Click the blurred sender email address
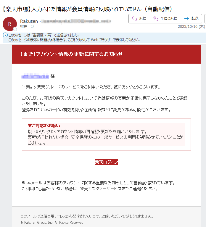The width and height of the screenshot is (206, 227). pos(77,21)
